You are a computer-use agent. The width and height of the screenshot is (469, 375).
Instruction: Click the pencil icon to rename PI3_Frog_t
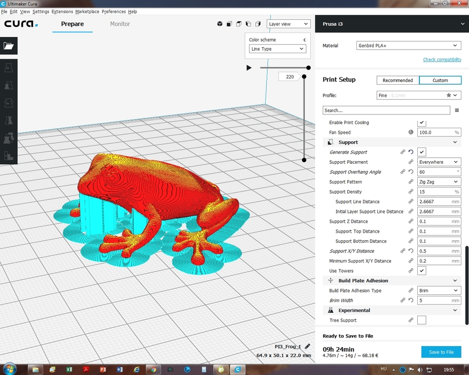[307, 347]
